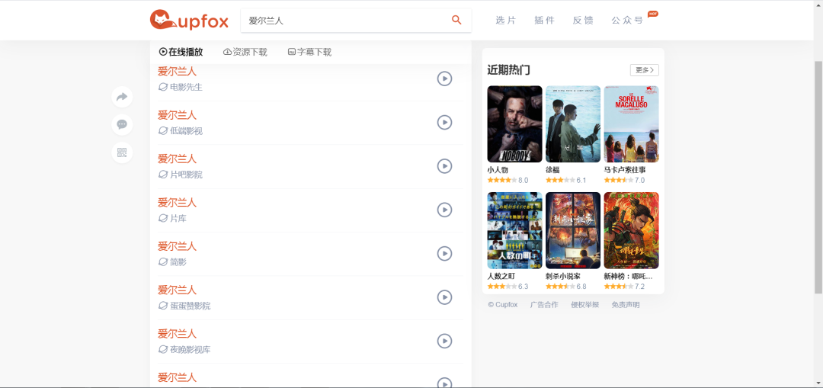Show the QR code icon in sidebar
Screen dimensions: 823x388
pyautogui.click(x=122, y=152)
